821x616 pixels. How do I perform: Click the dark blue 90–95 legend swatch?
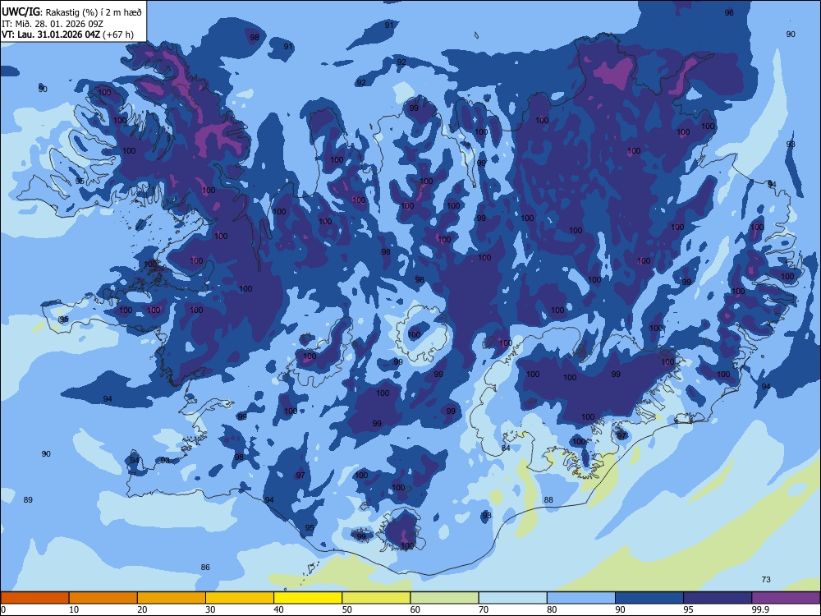pos(649,598)
